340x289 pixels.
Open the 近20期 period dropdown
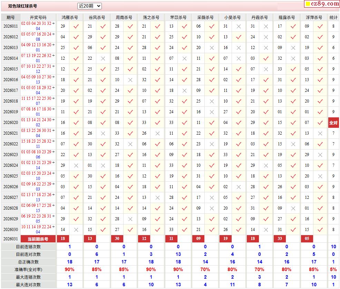[x=89, y=6]
